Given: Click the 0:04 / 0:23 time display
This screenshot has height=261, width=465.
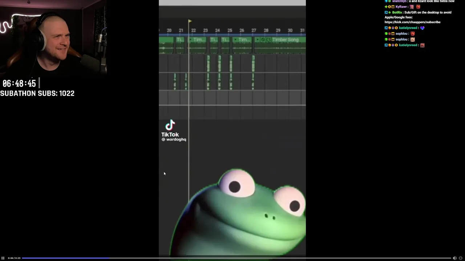Looking at the screenshot, I should click(x=14, y=258).
